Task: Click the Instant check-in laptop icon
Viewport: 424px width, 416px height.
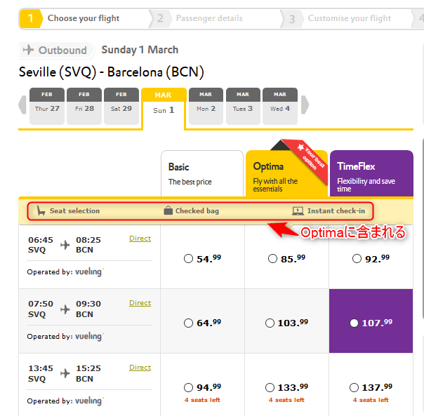Action: click(x=298, y=210)
